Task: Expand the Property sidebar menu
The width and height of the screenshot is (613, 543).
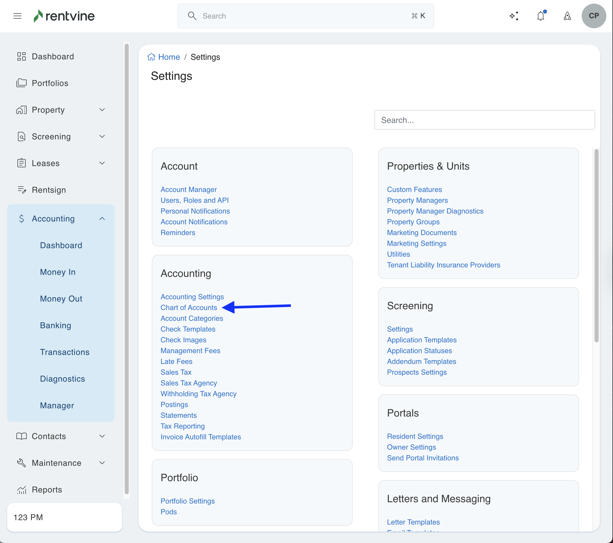Action: click(102, 110)
